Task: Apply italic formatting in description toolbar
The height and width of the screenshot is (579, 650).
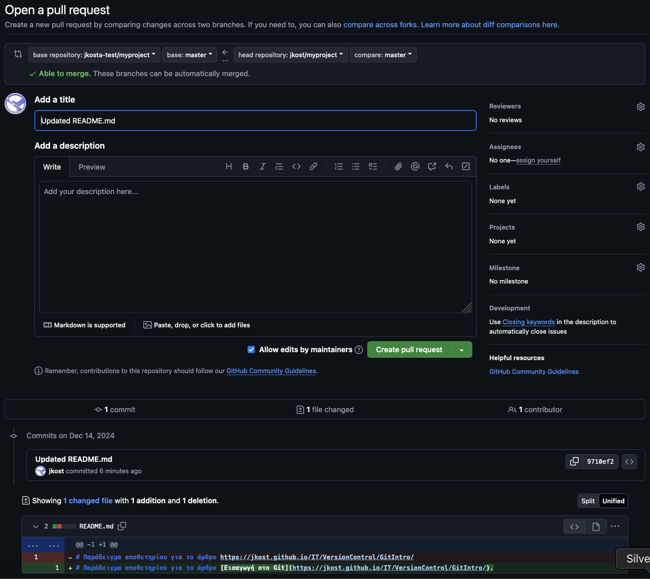Action: point(263,166)
